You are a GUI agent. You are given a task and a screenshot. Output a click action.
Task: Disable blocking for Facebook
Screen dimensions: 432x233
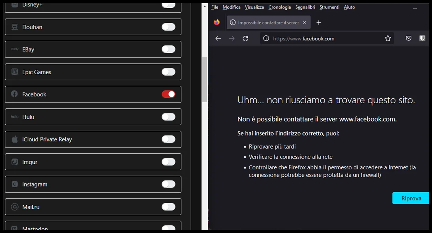(169, 94)
